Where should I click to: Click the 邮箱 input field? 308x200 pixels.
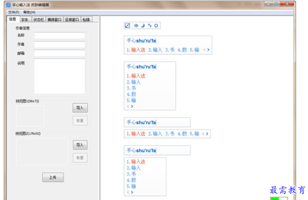[x=59, y=53]
